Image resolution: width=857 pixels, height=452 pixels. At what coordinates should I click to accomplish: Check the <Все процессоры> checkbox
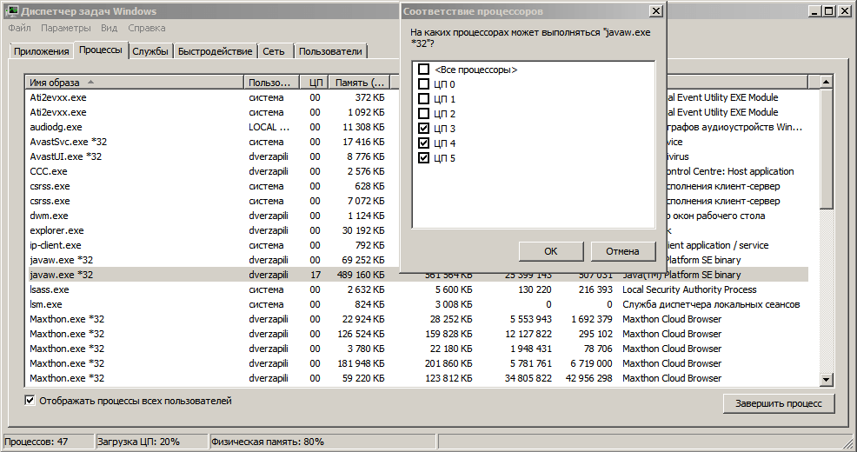(x=424, y=70)
